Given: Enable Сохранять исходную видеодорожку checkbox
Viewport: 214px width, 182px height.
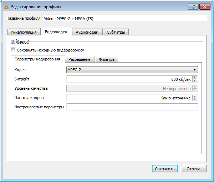Looking at the screenshot, I should [14, 50].
